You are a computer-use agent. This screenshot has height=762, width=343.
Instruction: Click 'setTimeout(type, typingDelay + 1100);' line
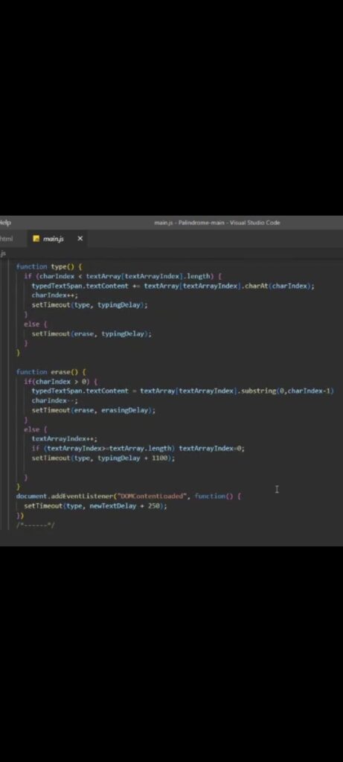[103, 458]
